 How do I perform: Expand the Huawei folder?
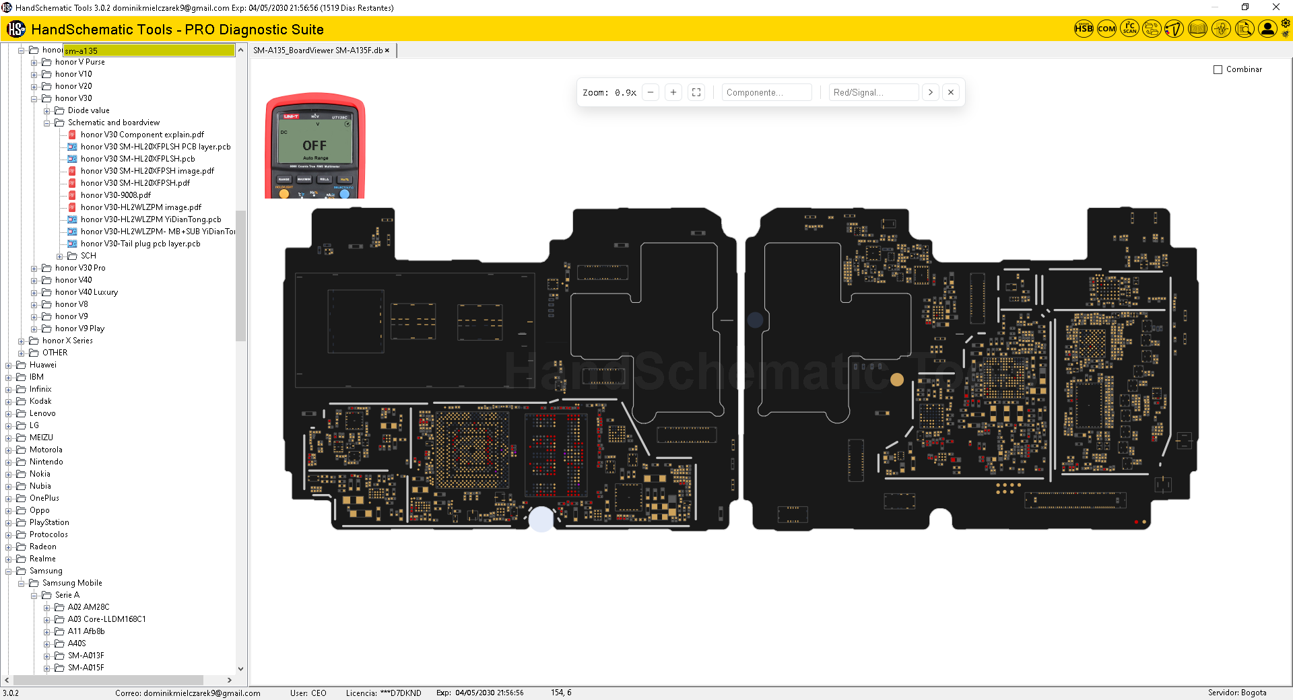pos(9,365)
